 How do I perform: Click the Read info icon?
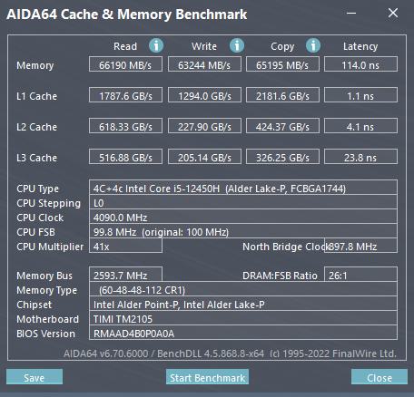point(156,46)
